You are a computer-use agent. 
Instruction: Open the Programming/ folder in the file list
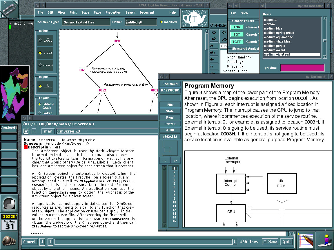tap(239, 57)
